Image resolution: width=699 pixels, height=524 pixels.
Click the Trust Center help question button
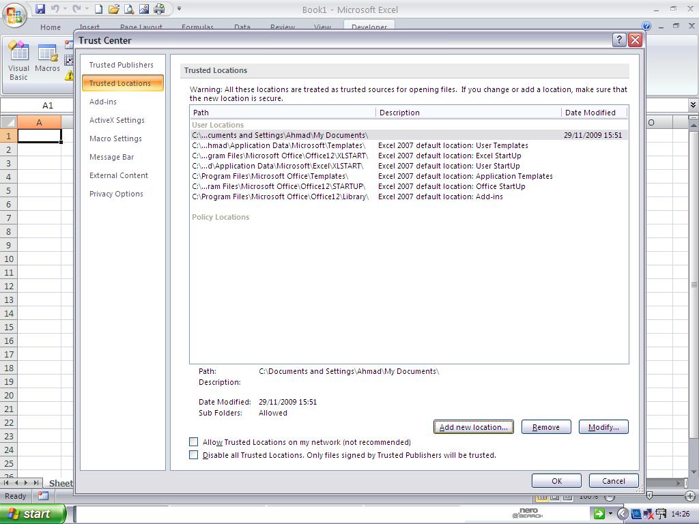tap(618, 40)
